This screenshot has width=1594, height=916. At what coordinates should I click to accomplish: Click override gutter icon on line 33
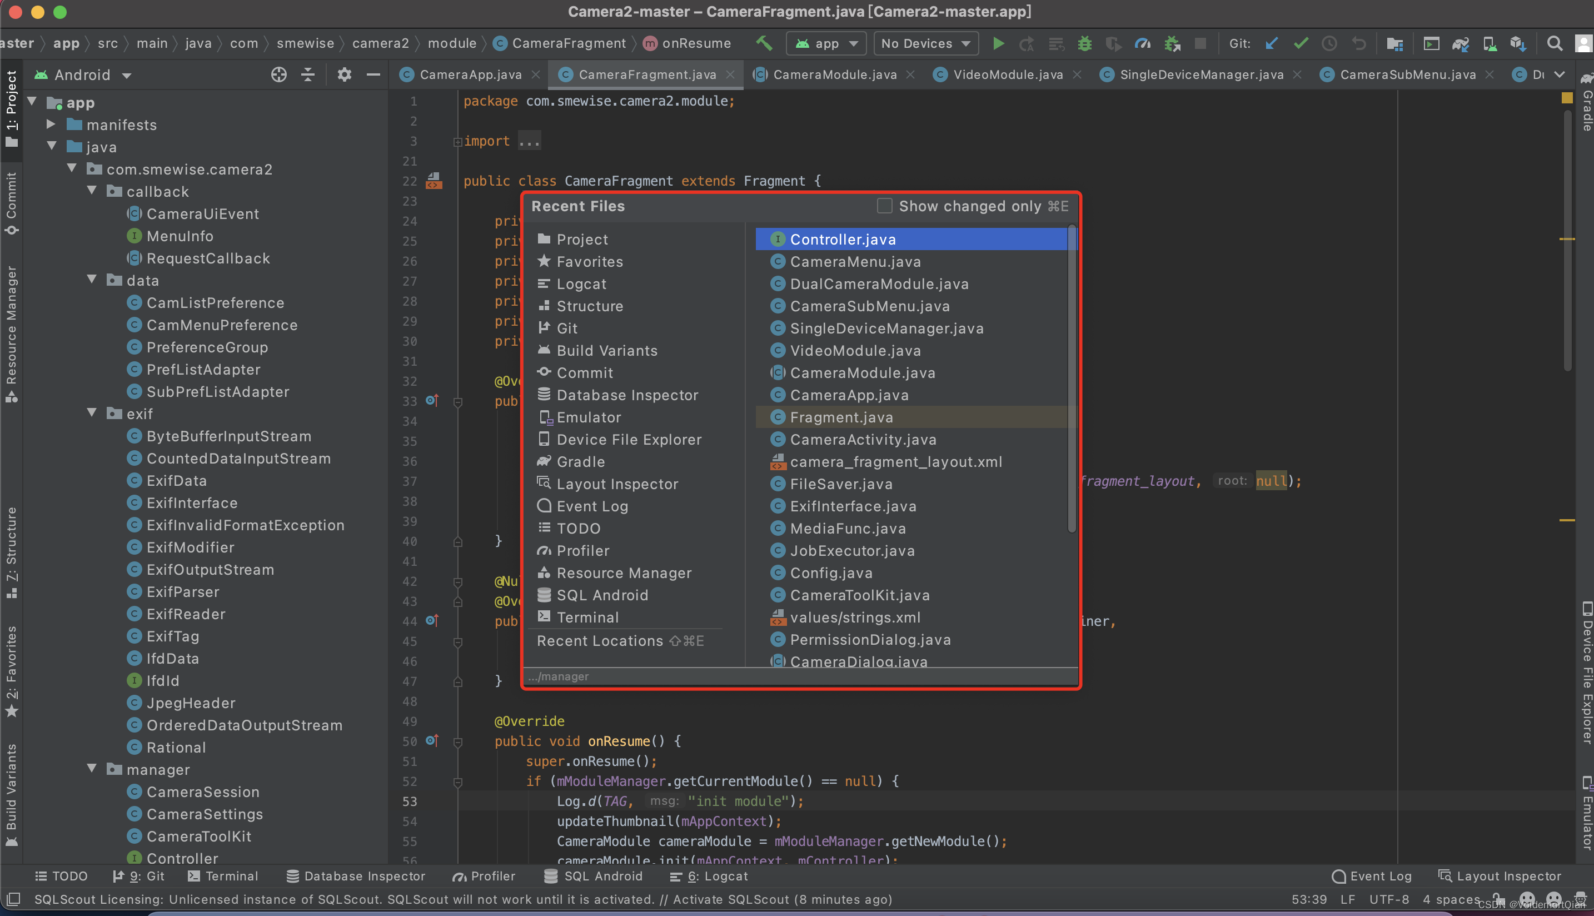(432, 400)
